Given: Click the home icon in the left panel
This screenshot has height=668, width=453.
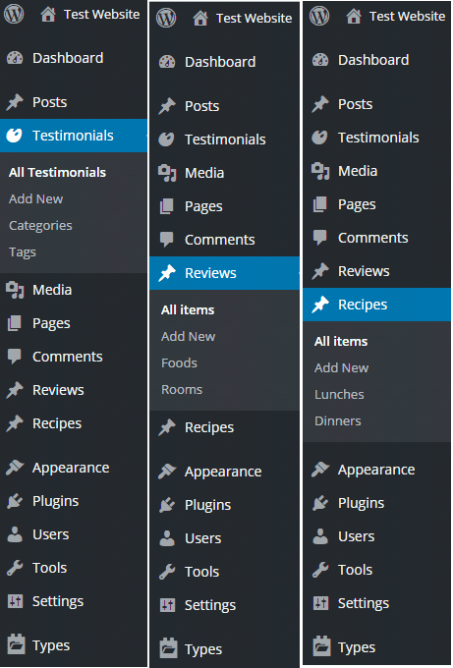Looking at the screenshot, I should (48, 15).
